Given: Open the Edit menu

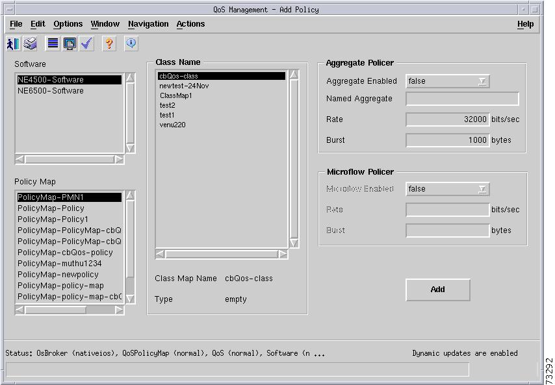Looking at the screenshot, I should [38, 24].
